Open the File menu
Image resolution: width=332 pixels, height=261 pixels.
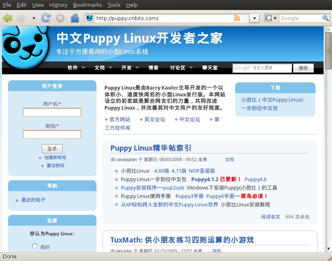pyautogui.click(x=7, y=5)
